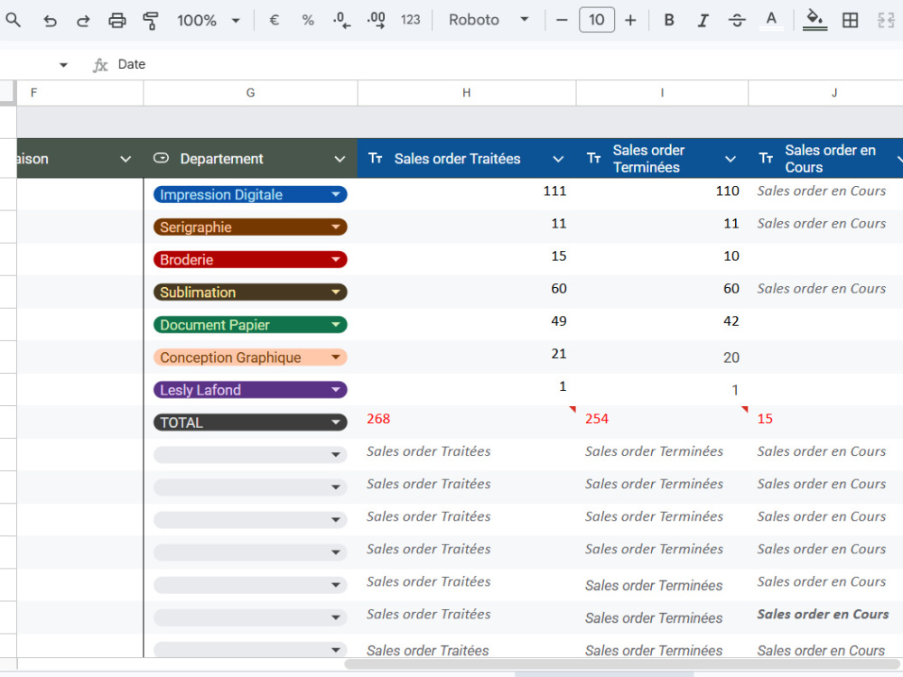Select cell with value 111

click(x=467, y=194)
